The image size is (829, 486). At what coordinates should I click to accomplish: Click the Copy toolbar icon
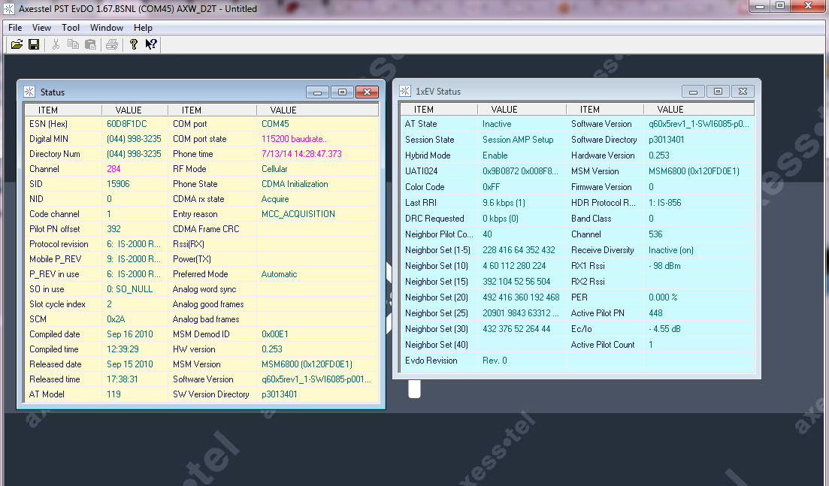point(73,44)
